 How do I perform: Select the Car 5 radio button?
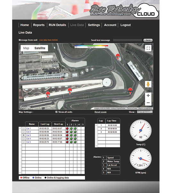(23, 142)
